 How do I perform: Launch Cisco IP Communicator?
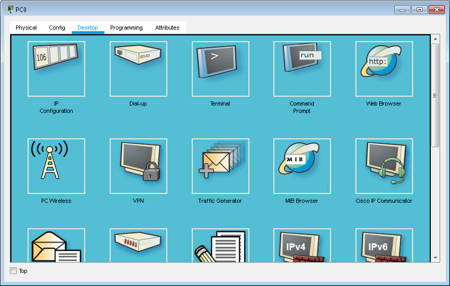tap(384, 166)
